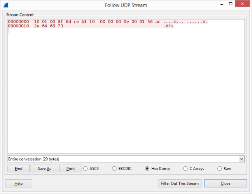
Task: Click the conversation dropdown arrow
Action: click(241, 159)
